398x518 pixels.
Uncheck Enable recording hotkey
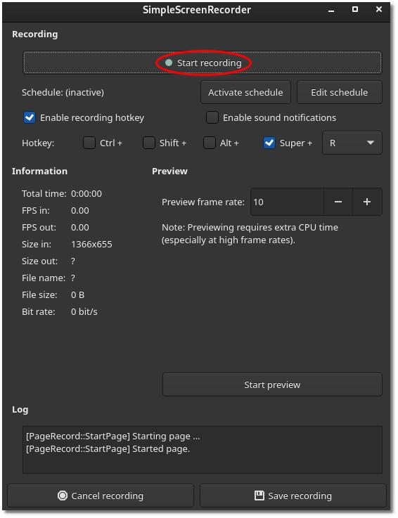pyautogui.click(x=30, y=117)
